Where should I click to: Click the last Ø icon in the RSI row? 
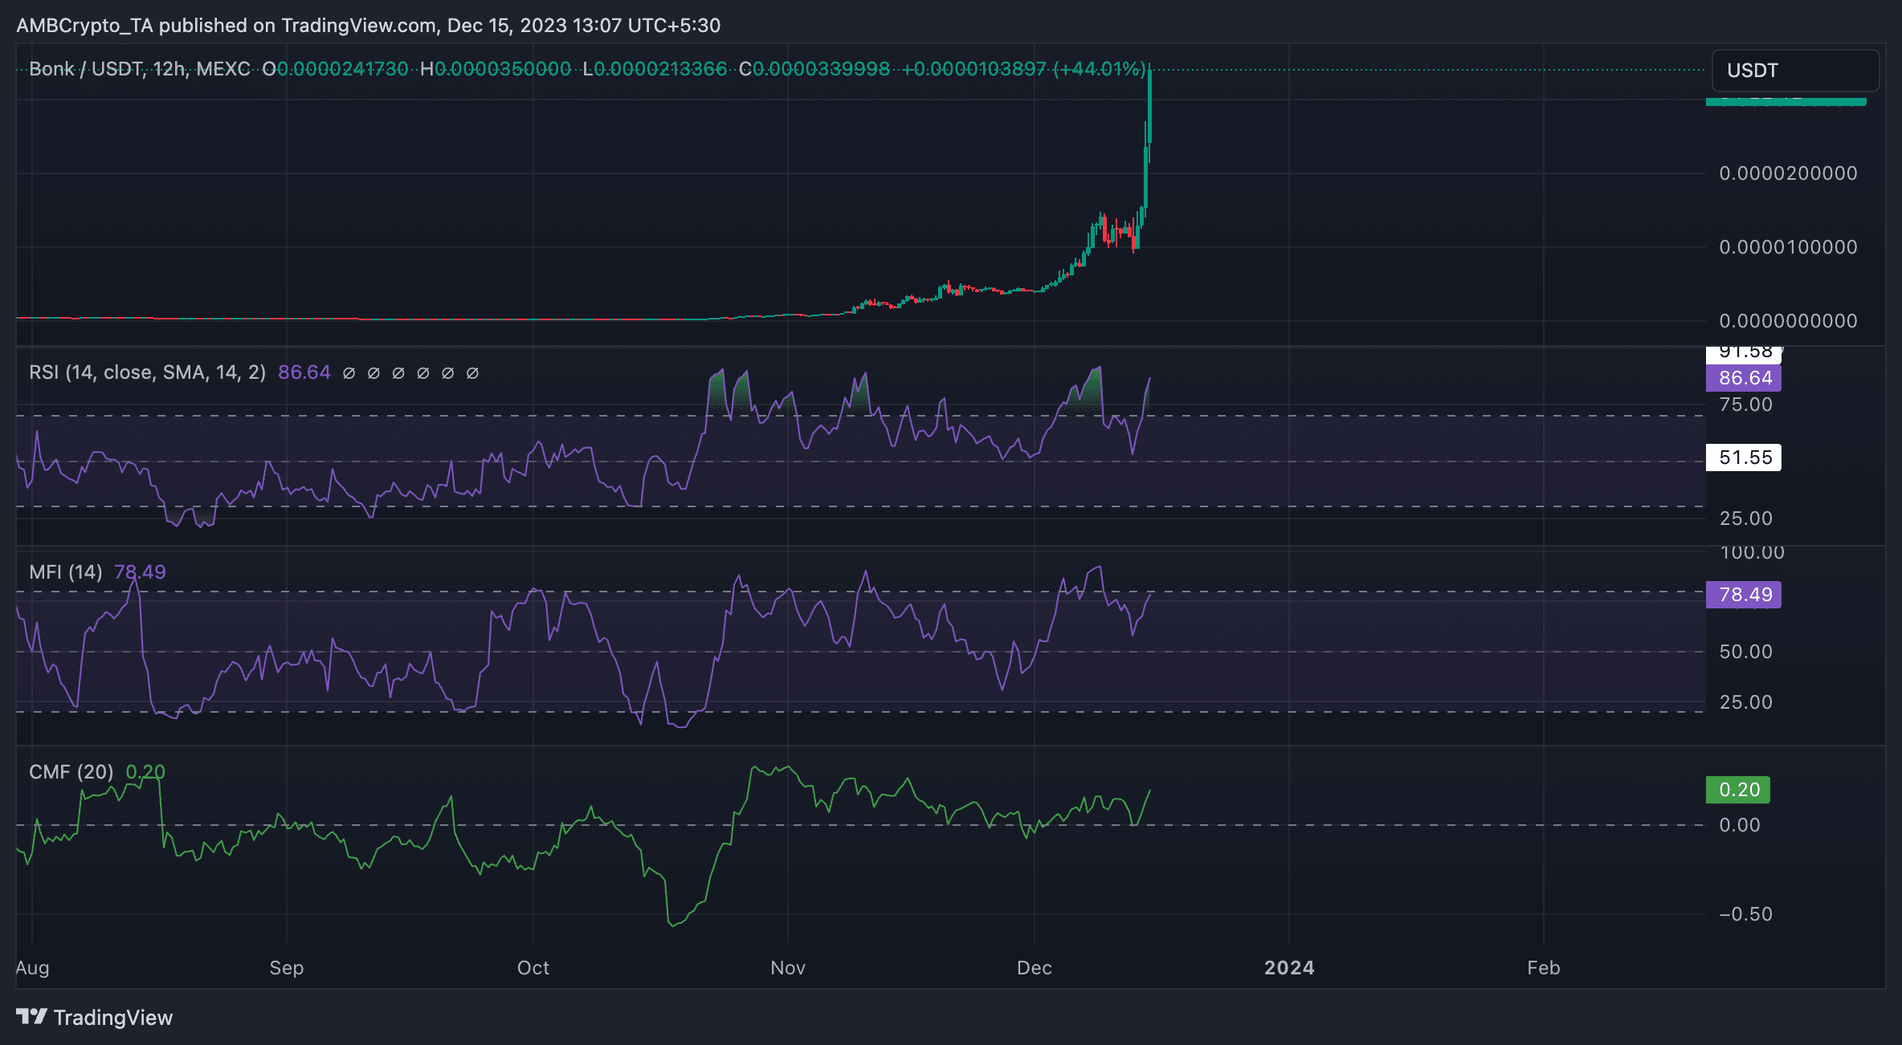pos(472,372)
